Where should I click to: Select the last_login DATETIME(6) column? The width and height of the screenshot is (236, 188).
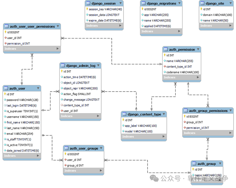click(22, 105)
